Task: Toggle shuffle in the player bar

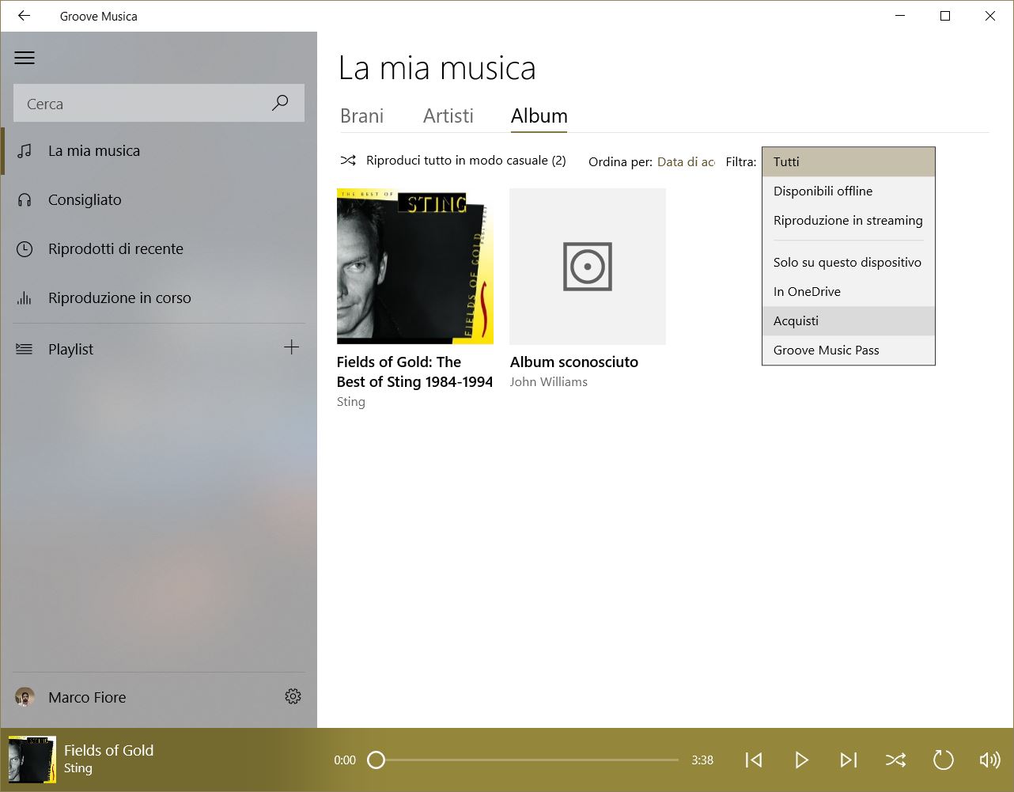Action: pyautogui.click(x=895, y=760)
